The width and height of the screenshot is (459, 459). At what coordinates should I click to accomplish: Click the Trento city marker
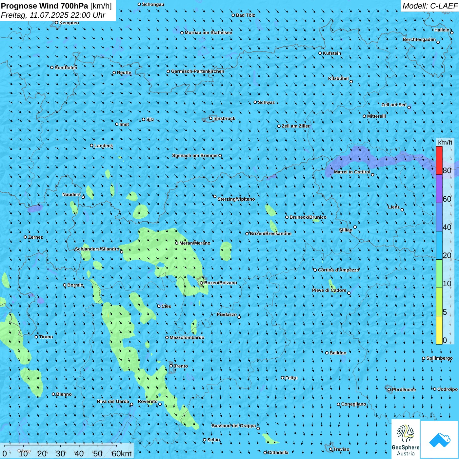pos(171,366)
